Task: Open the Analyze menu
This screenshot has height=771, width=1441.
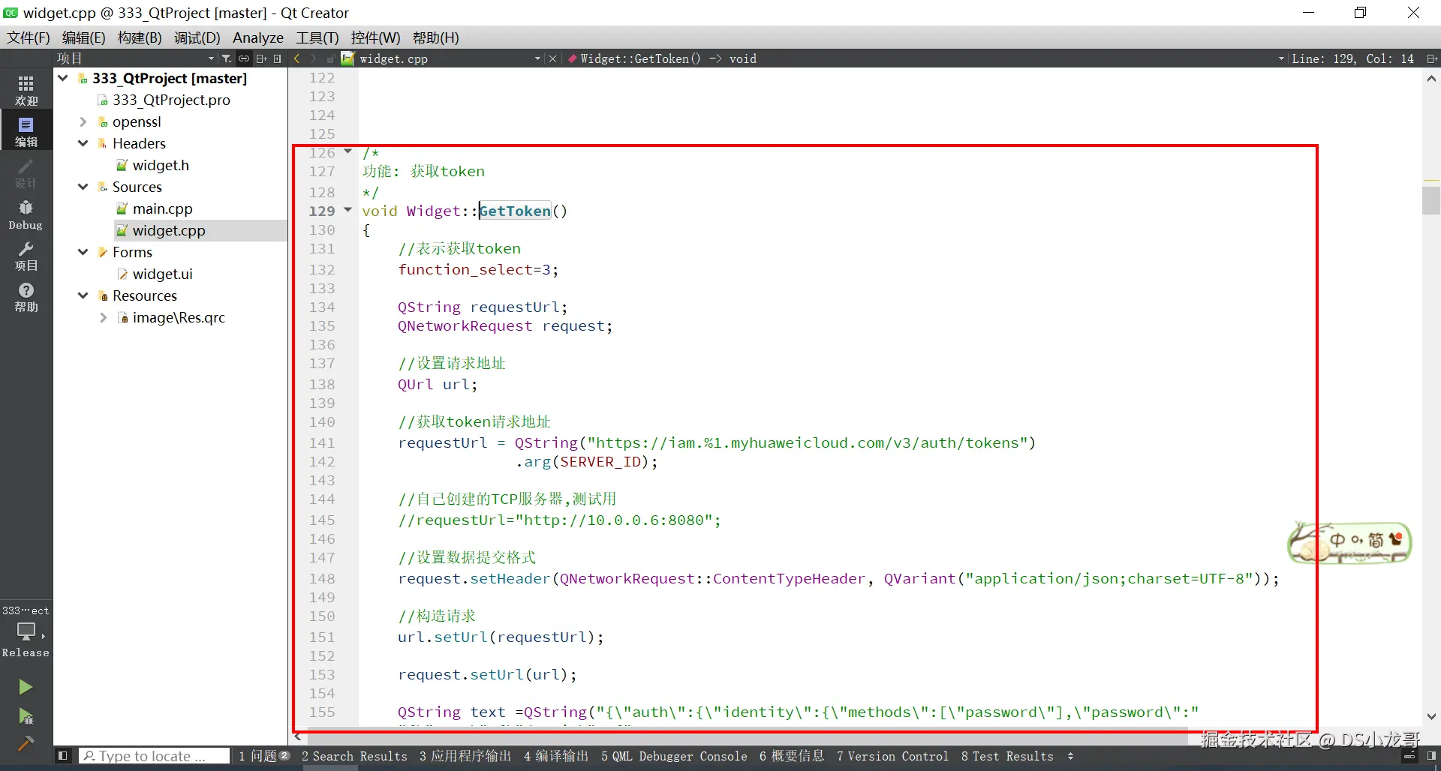Action: [x=258, y=37]
